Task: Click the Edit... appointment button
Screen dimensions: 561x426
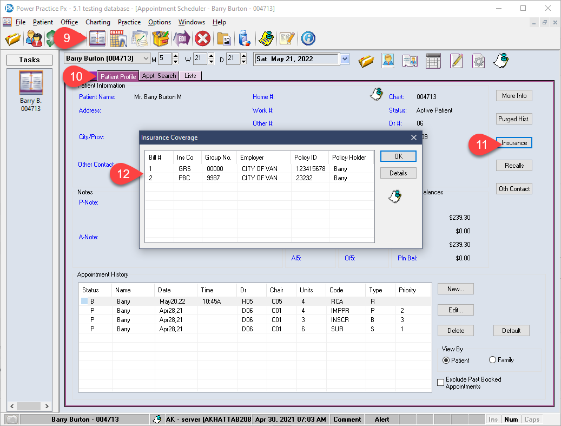Action: (456, 310)
